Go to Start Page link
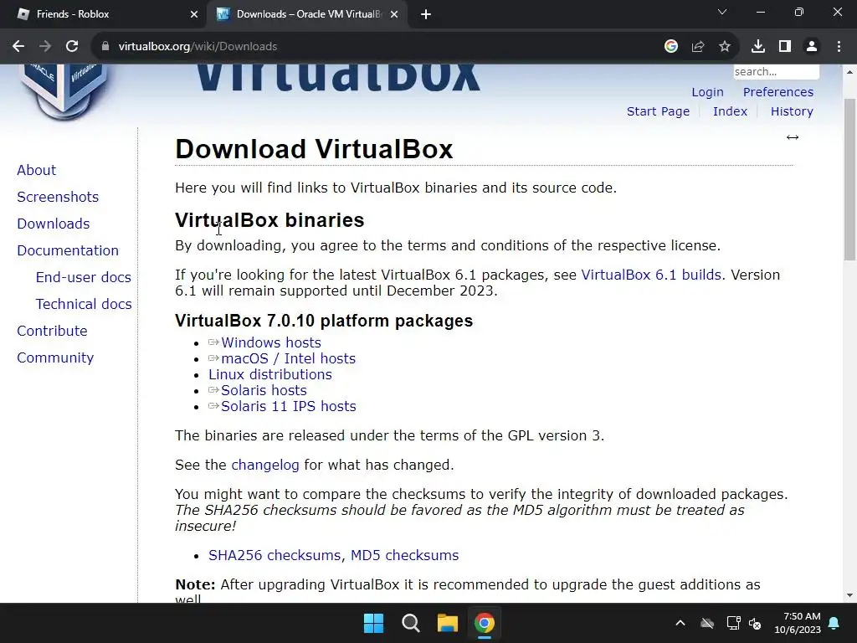The height and width of the screenshot is (643, 857). [x=658, y=111]
